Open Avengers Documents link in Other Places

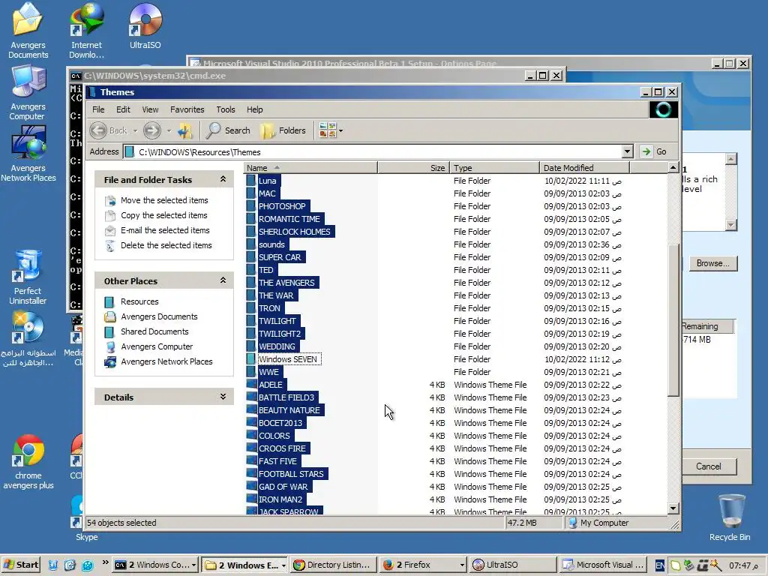click(159, 317)
